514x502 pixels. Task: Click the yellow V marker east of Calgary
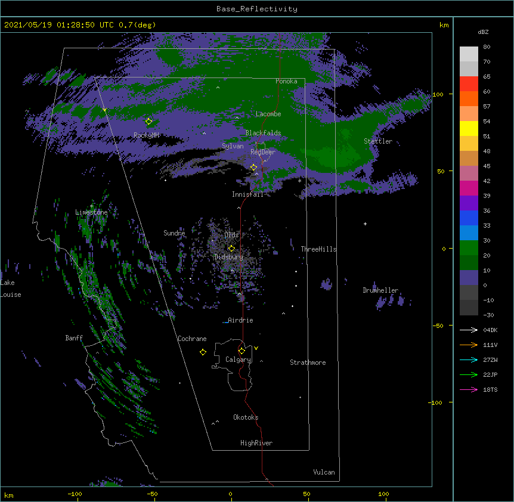tap(256, 348)
